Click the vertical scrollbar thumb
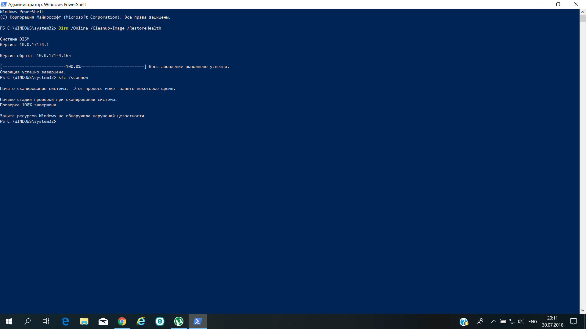 tap(583, 19)
